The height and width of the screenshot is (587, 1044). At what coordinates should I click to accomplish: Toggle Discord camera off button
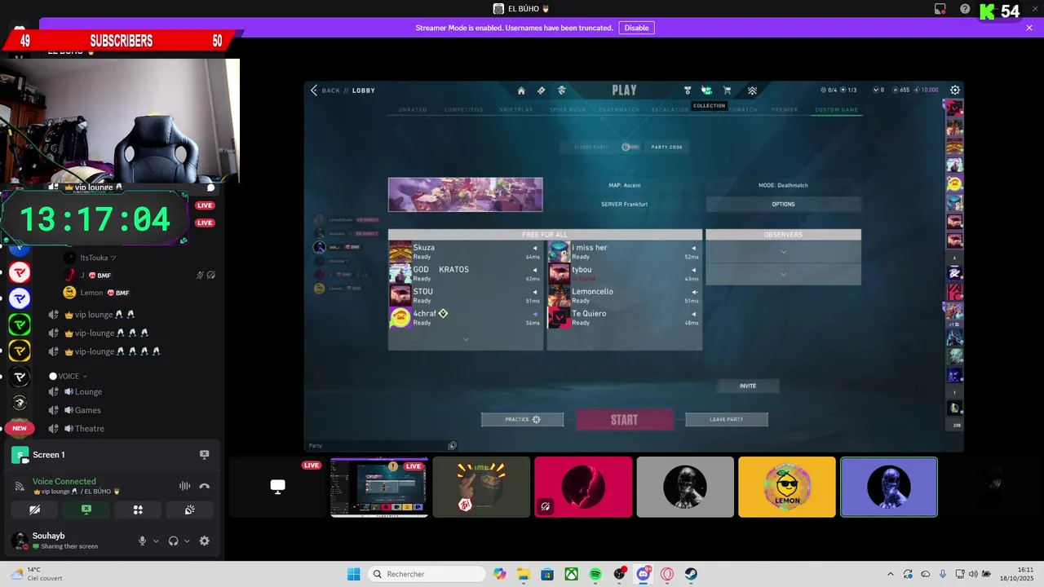pos(35,510)
